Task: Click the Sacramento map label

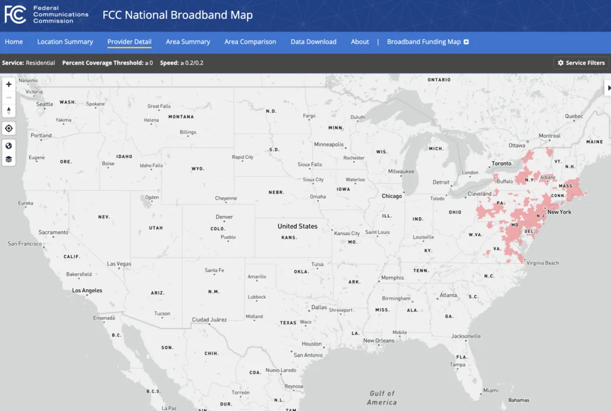Action: (x=53, y=232)
